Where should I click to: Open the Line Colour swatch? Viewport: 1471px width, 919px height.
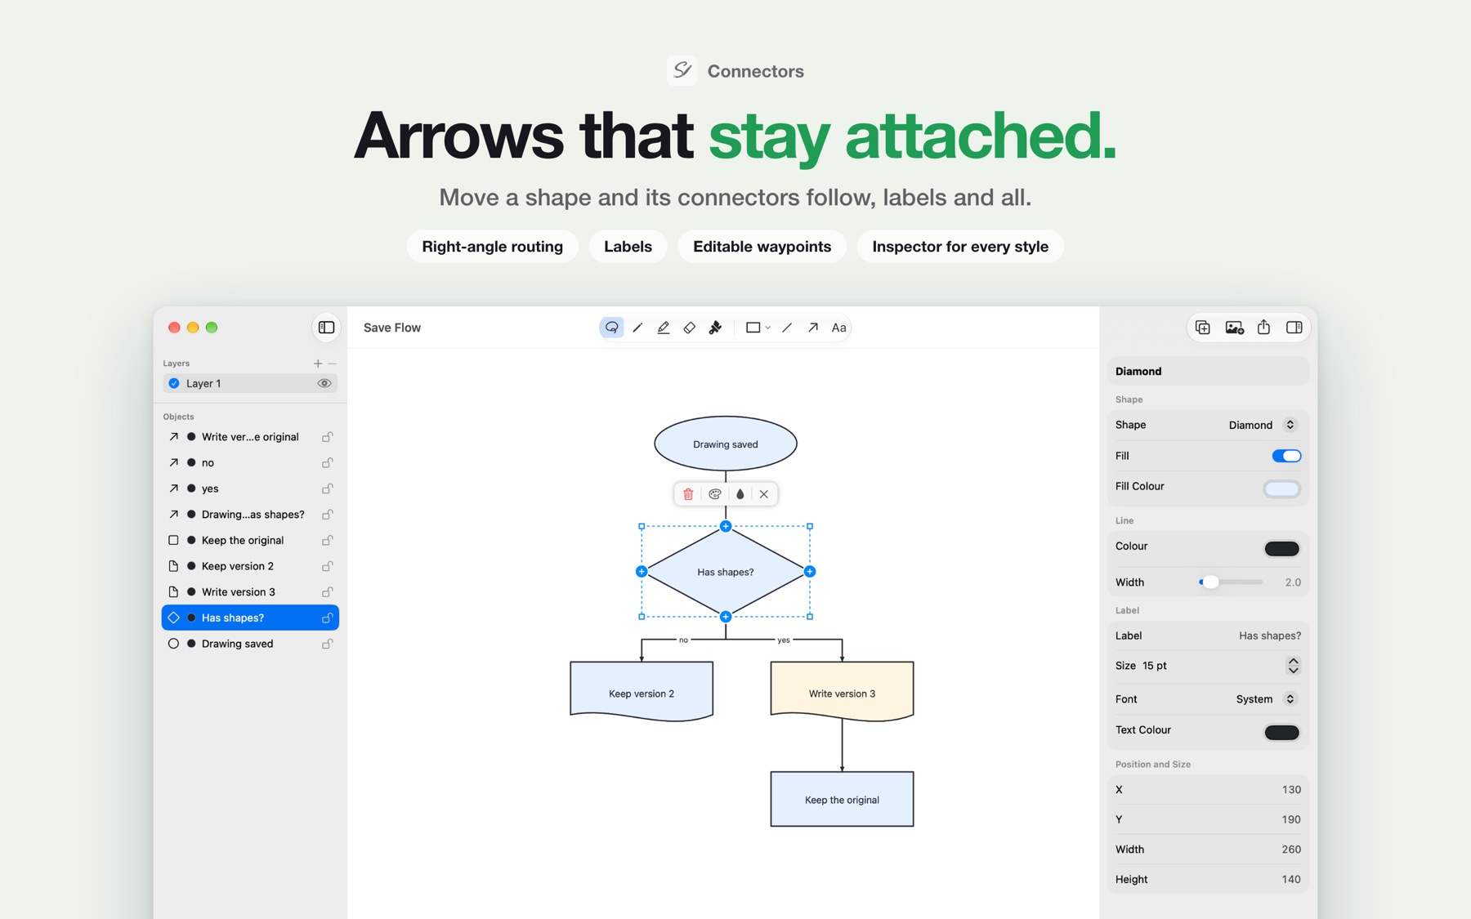(1281, 548)
